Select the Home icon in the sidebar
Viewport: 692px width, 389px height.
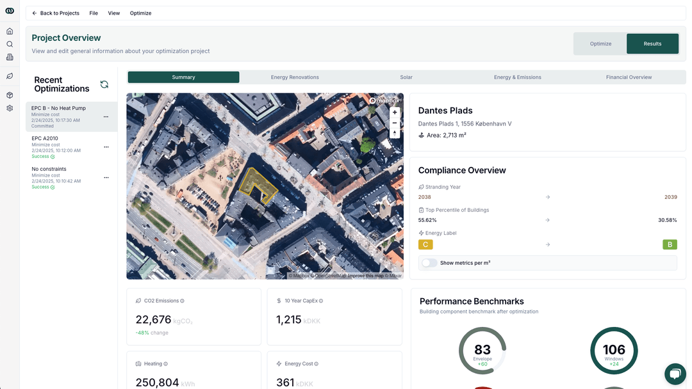[x=10, y=31]
